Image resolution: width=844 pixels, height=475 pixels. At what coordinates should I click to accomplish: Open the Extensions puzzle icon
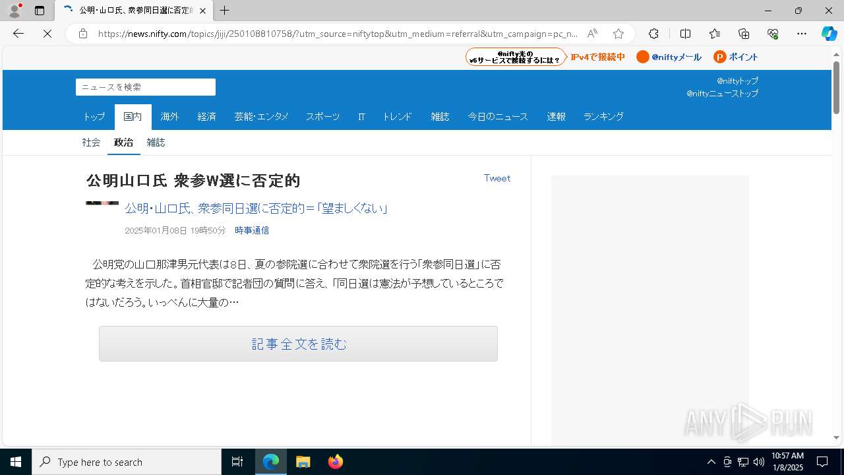[x=653, y=34]
